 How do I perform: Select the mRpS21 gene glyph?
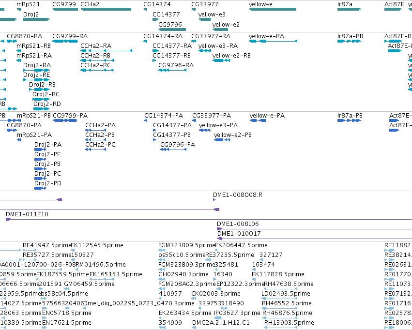click(x=19, y=9)
